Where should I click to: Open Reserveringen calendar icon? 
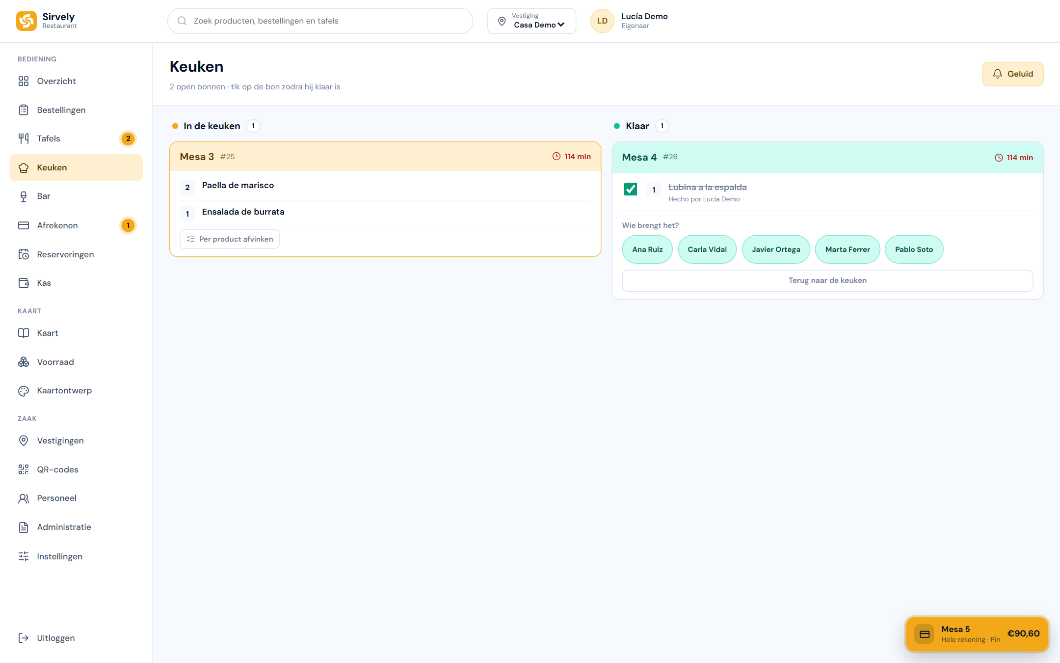[24, 254]
